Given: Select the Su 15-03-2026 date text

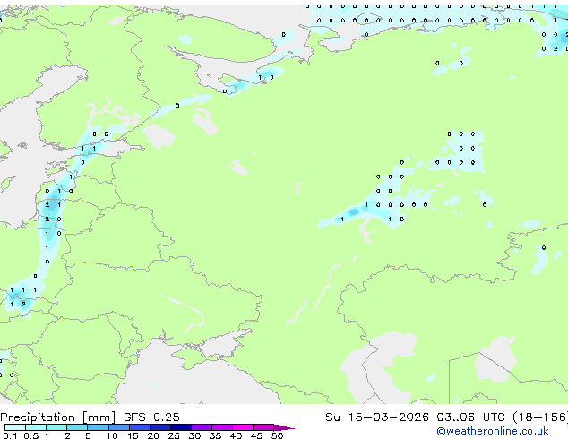Looking at the screenshot, I should [377, 417].
